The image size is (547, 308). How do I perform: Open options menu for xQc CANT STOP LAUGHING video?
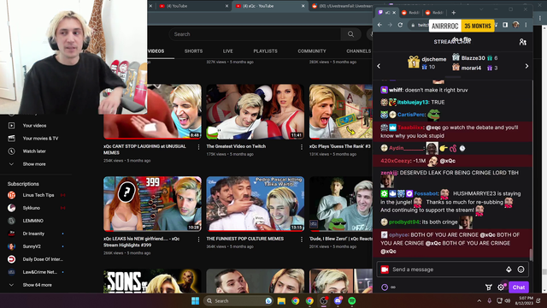[x=198, y=147]
